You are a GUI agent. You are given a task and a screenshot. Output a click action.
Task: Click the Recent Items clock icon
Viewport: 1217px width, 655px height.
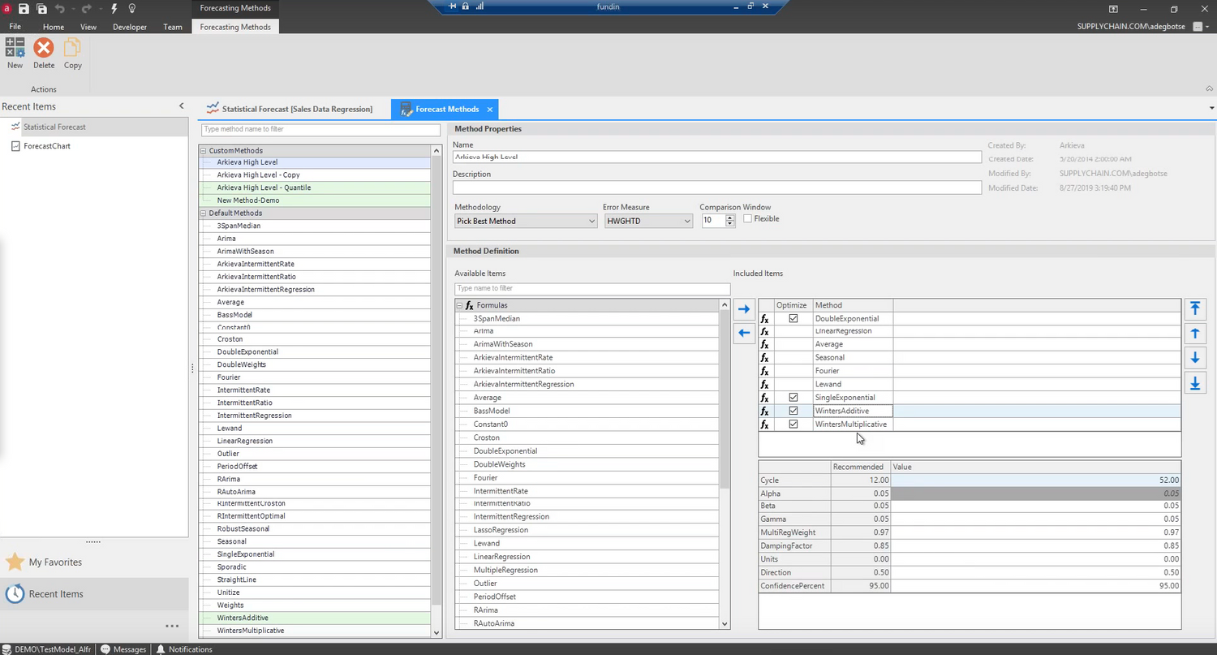pyautogui.click(x=15, y=594)
